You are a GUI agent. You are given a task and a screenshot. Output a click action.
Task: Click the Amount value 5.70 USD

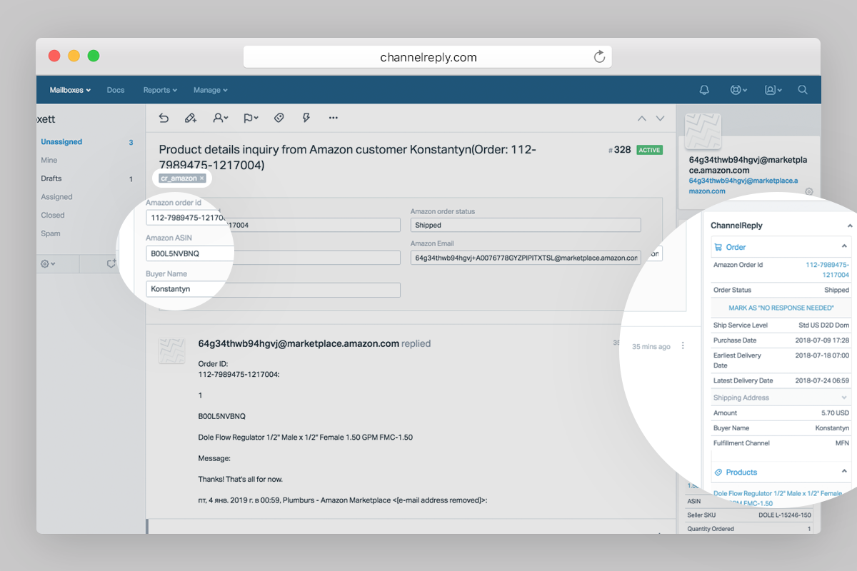(x=836, y=413)
